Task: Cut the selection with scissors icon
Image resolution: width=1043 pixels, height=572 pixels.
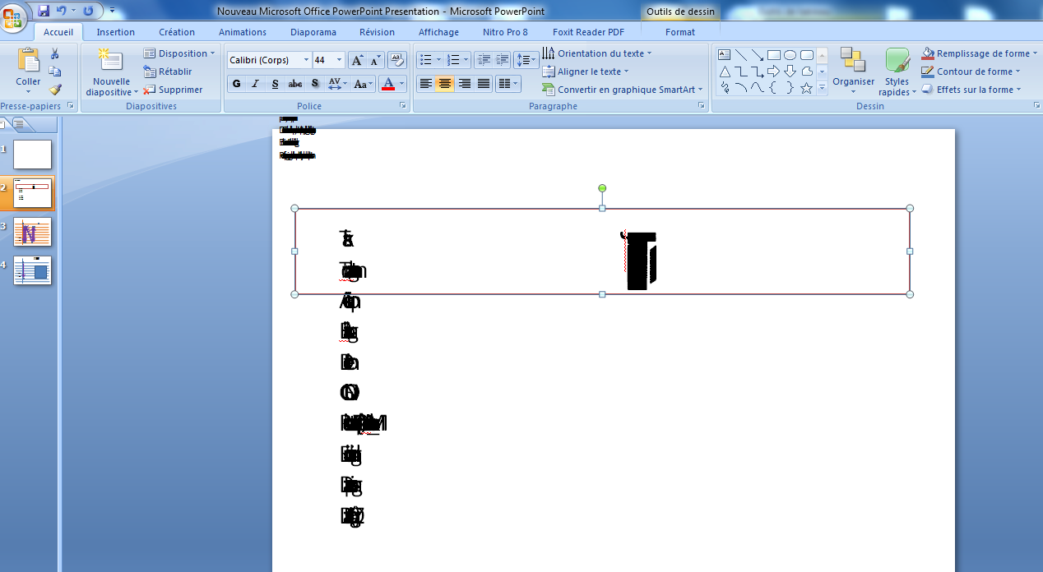Action: point(55,54)
